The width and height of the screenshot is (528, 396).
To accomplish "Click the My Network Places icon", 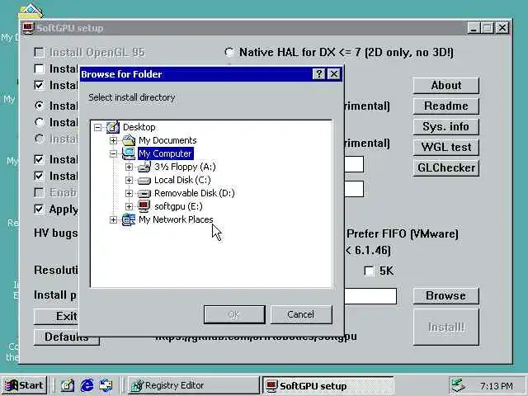I will point(129,220).
